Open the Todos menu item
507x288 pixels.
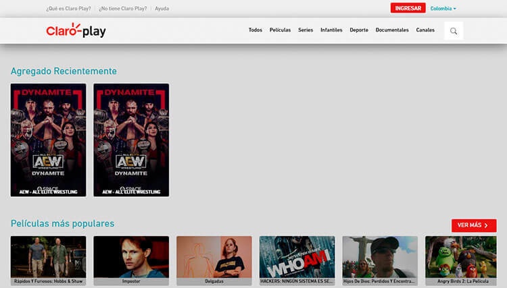point(255,30)
